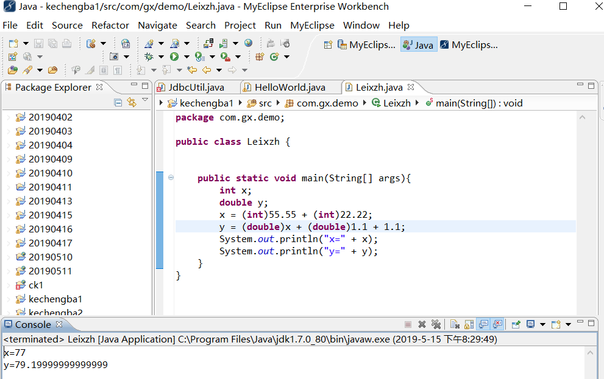This screenshot has width=604, height=379.
Task: Click editor vertical scrollbar up arrow
Action: (x=583, y=117)
